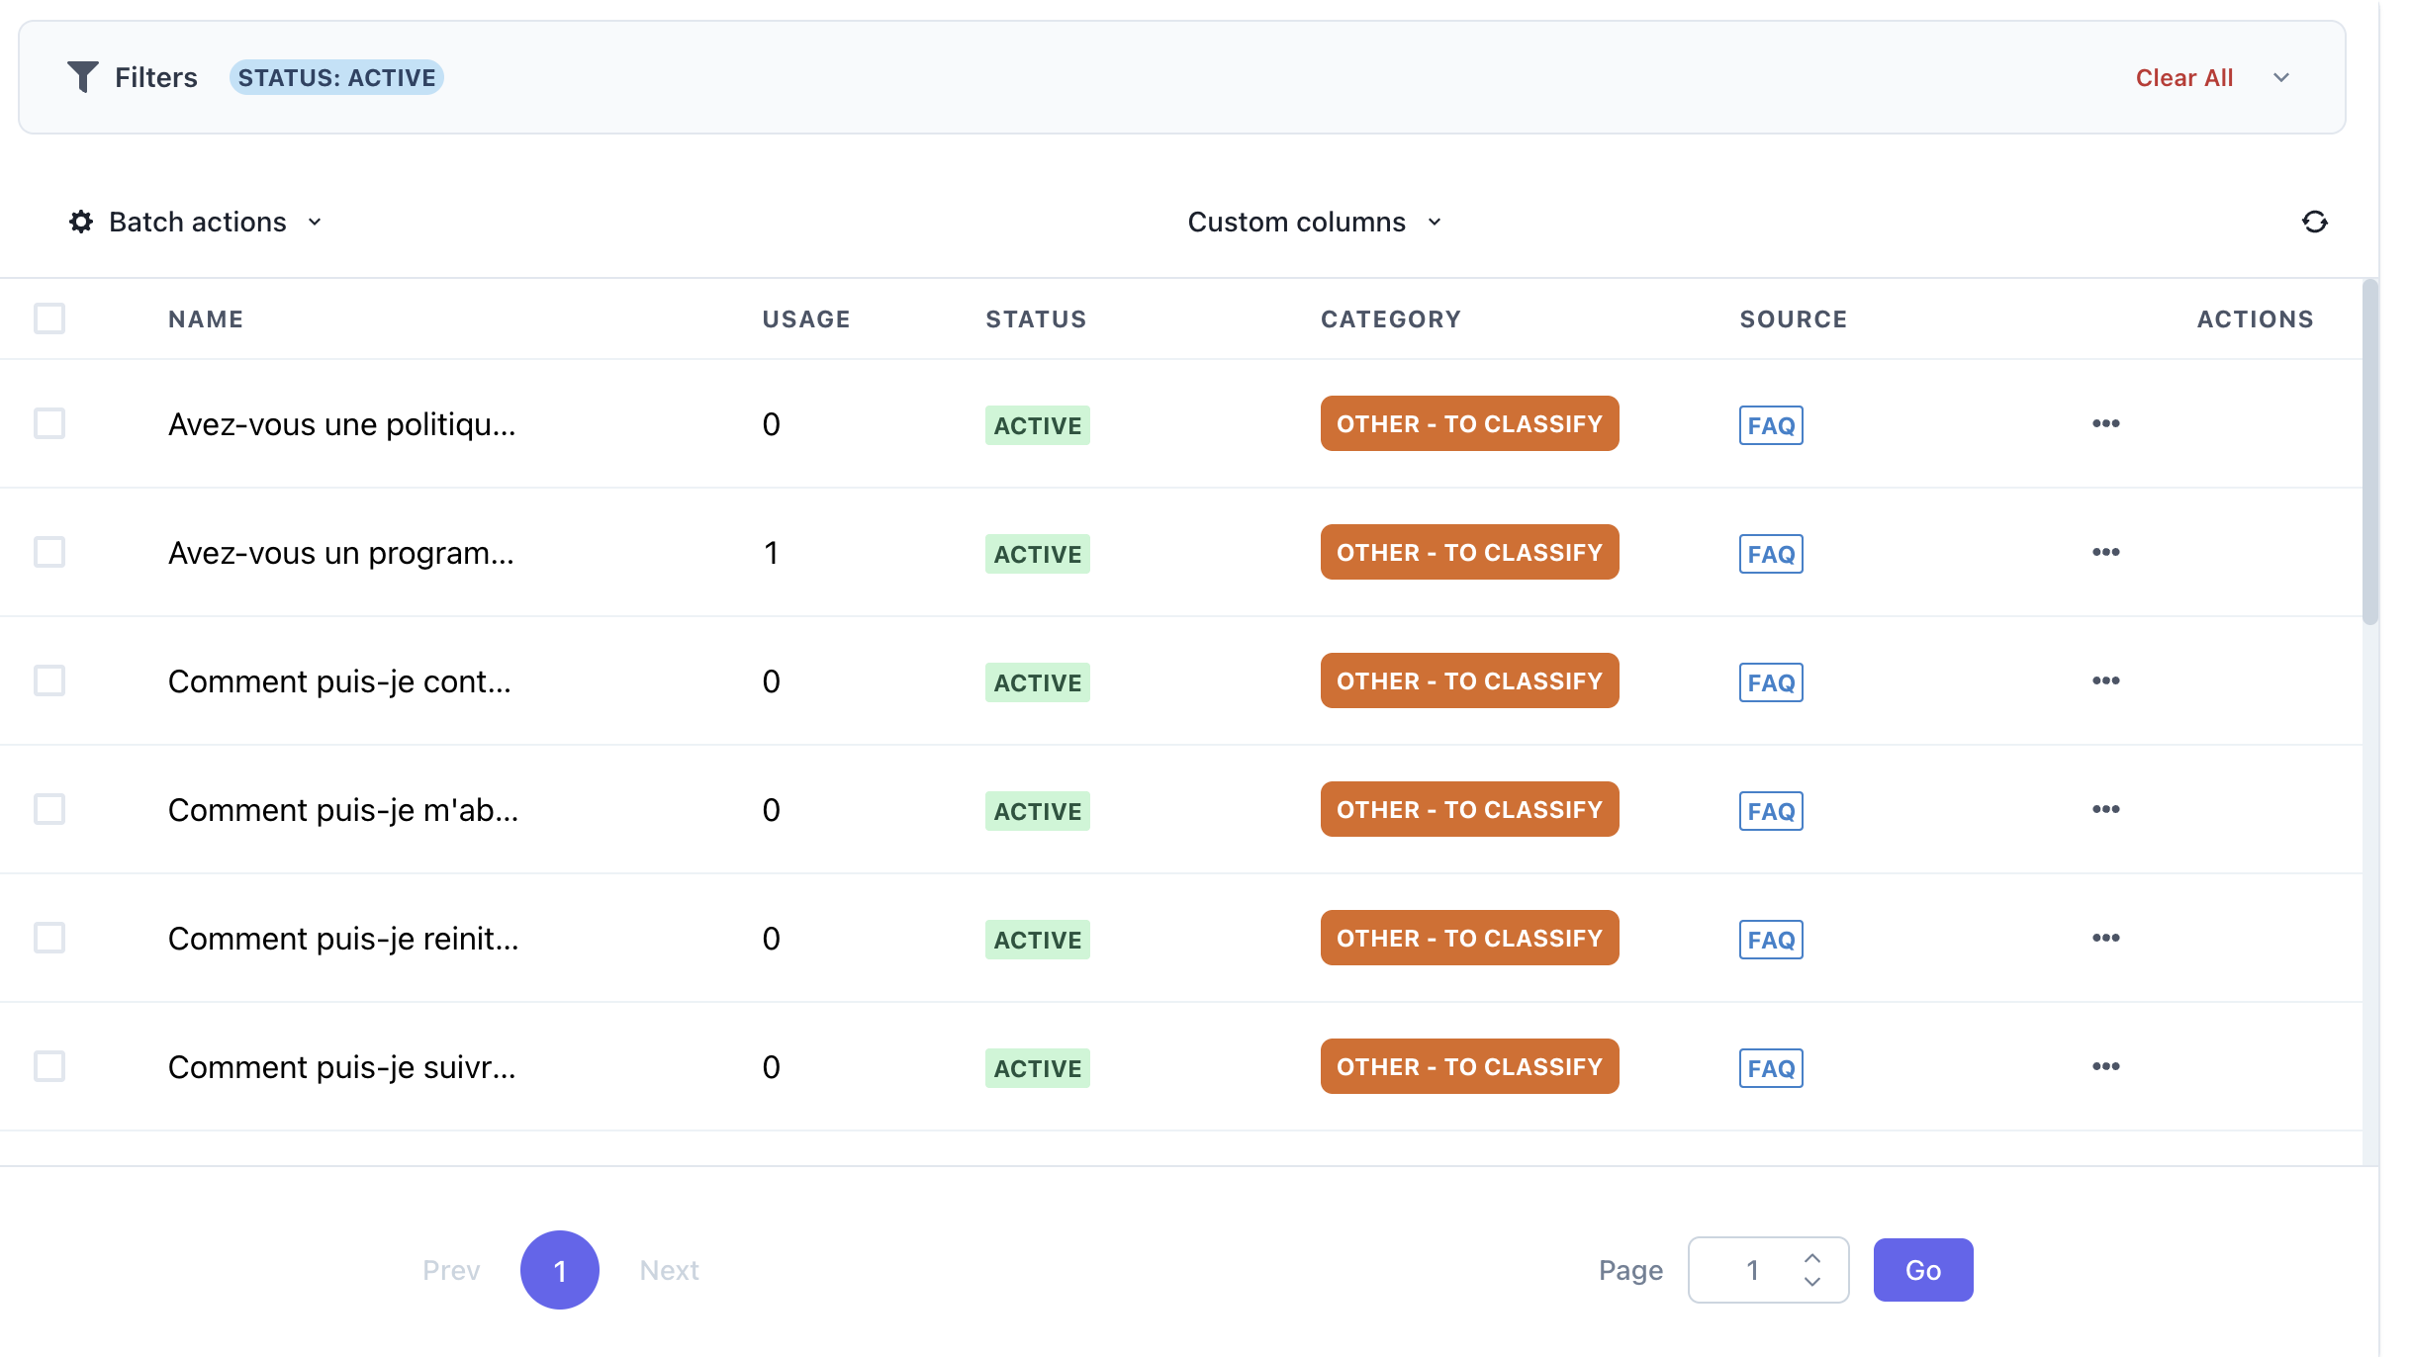Click the Clear All link
This screenshot has height=1357, width=2410.
[x=2183, y=76]
